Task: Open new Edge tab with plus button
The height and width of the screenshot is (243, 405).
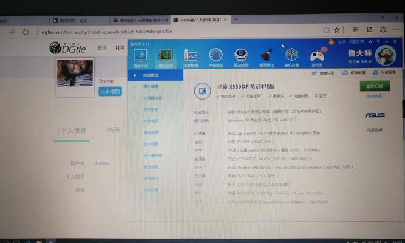Action: pos(236,19)
